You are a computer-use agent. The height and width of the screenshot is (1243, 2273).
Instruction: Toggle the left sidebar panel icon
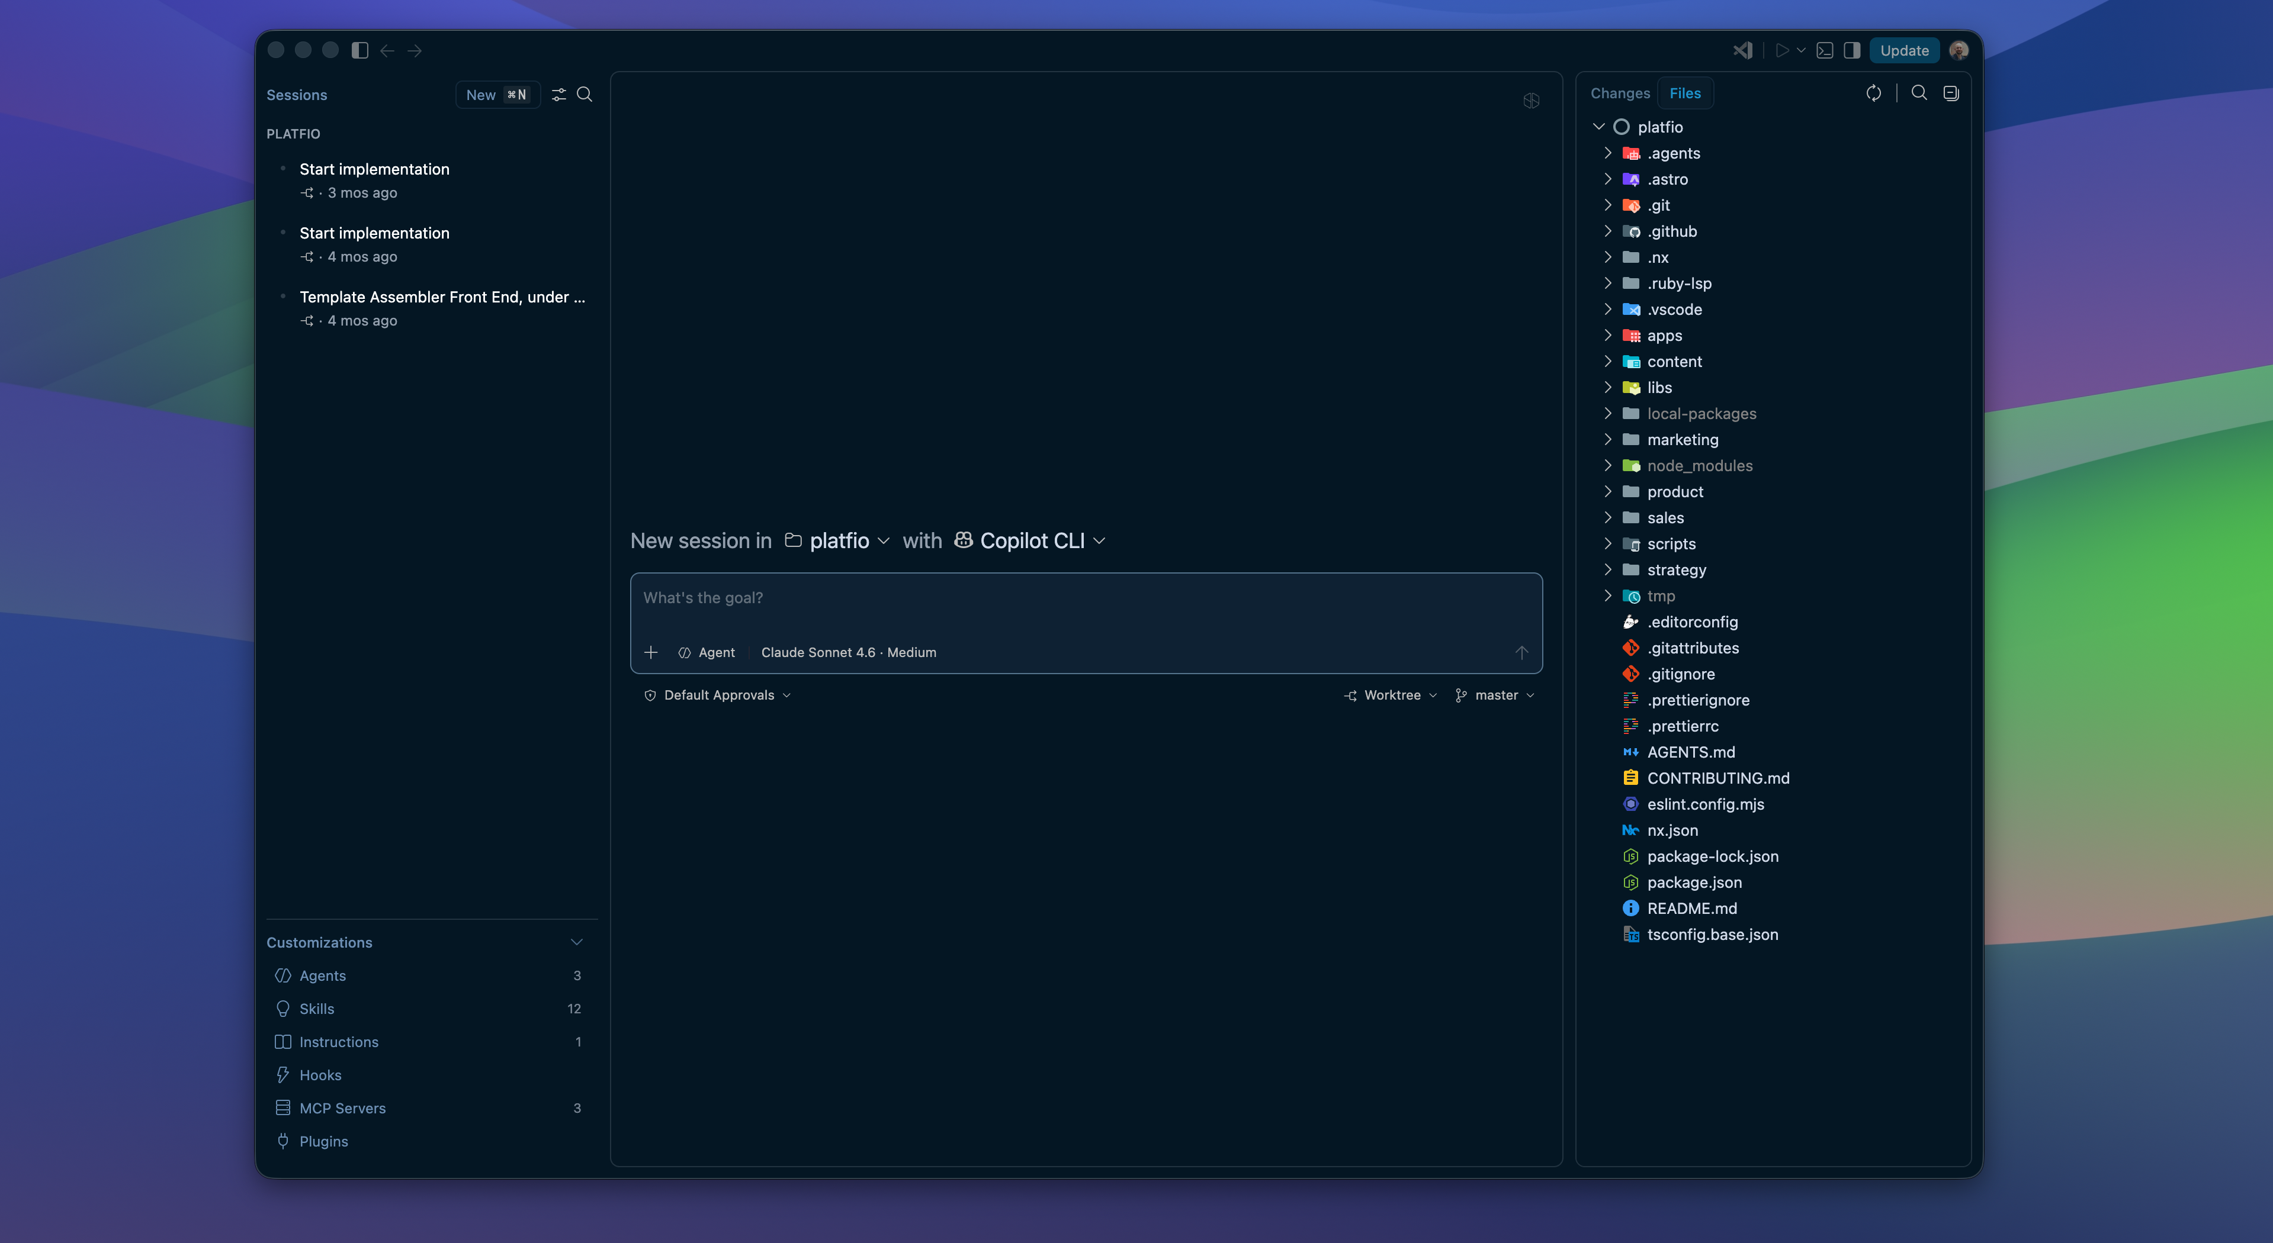click(x=359, y=50)
